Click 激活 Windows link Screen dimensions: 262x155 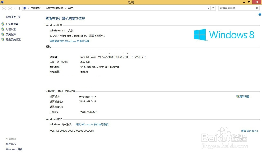click(x=249, y=131)
